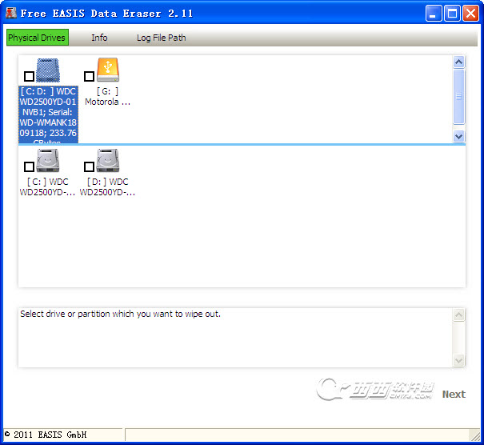Maximize the Data Eraser window
Screen dimensions: 484x445
click(x=452, y=14)
